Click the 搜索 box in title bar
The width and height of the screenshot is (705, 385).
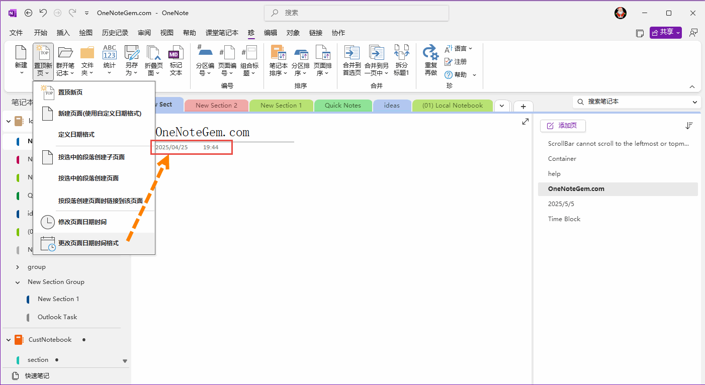[x=357, y=13]
